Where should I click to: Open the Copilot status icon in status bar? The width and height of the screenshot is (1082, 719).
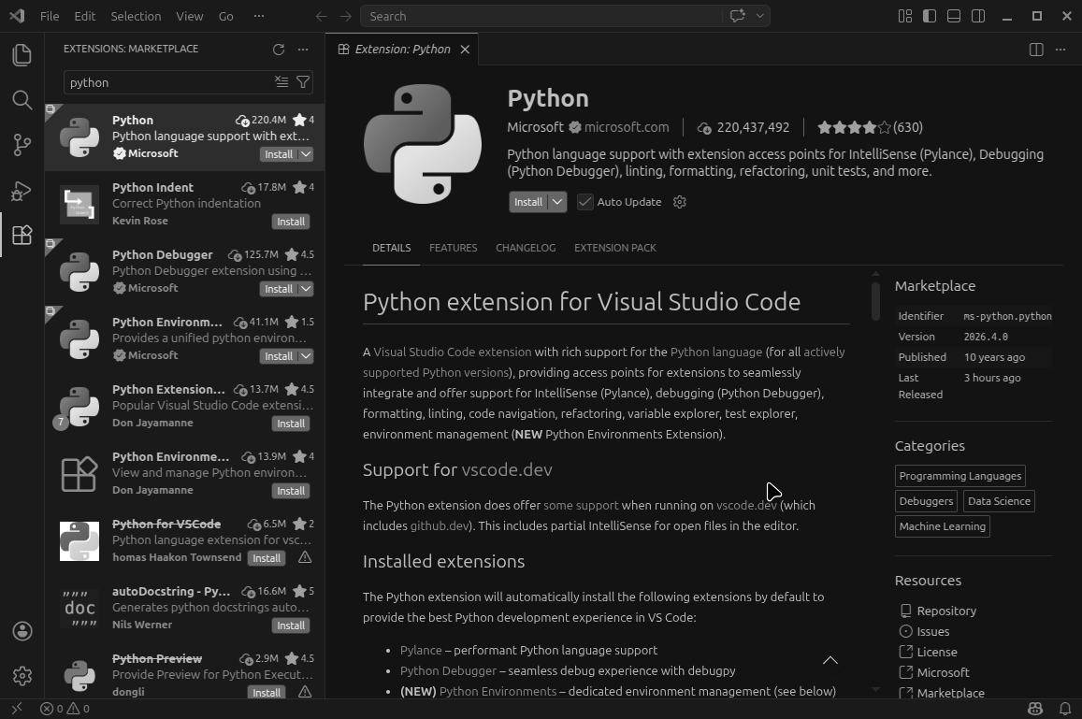click(x=1035, y=708)
